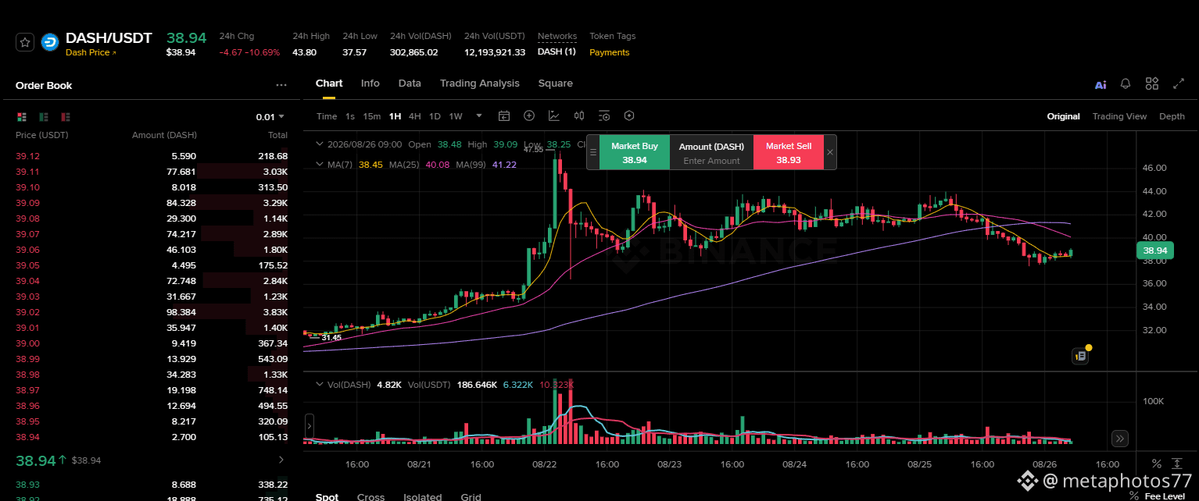This screenshot has height=501, width=1199.
Task: Open the Grid trading tab
Action: [471, 496]
